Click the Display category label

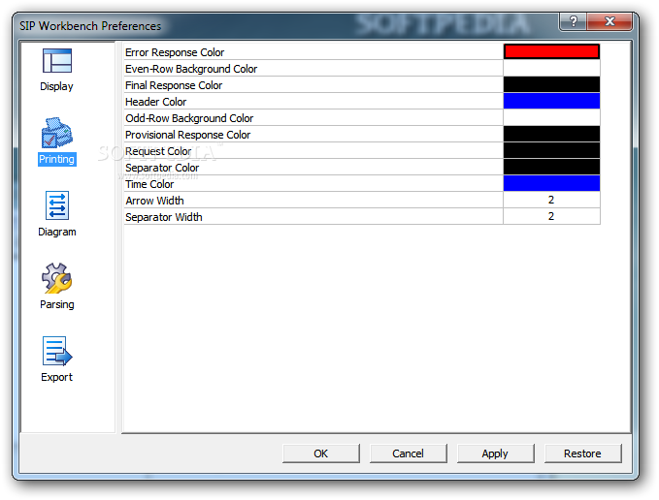(x=56, y=86)
